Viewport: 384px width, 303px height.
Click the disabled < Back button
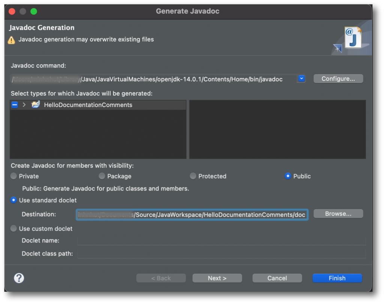[161, 278]
